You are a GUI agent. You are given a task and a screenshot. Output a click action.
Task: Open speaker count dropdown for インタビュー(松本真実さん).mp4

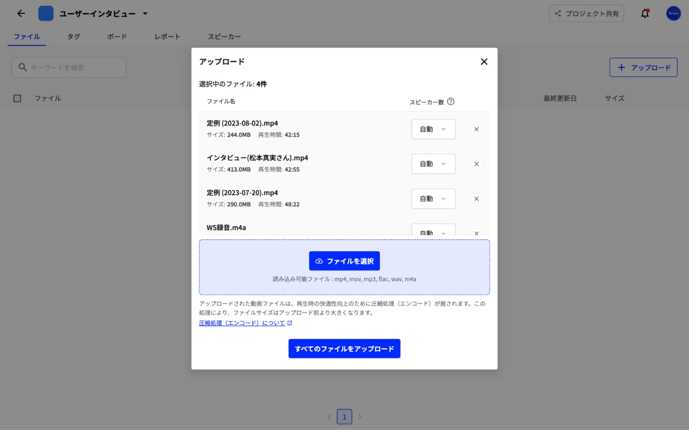click(433, 164)
